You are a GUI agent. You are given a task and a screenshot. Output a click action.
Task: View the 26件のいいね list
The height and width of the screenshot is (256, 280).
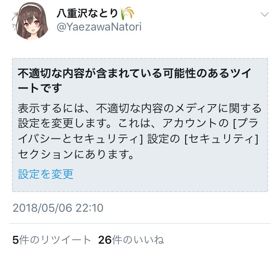131,240
